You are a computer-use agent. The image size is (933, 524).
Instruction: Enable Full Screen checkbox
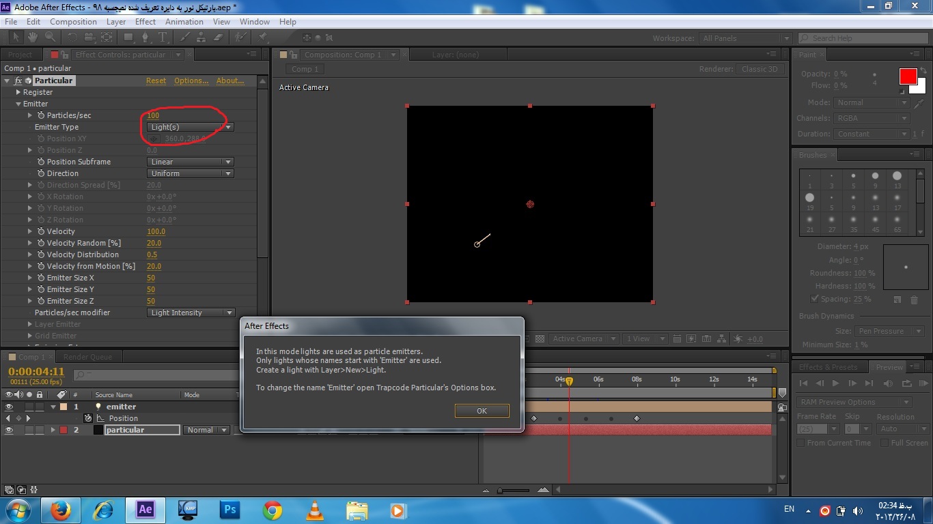tap(885, 443)
